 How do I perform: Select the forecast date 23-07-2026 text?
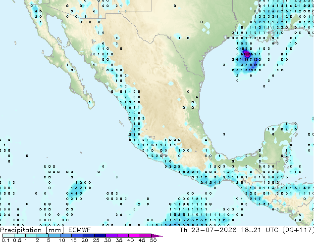[214, 230]
